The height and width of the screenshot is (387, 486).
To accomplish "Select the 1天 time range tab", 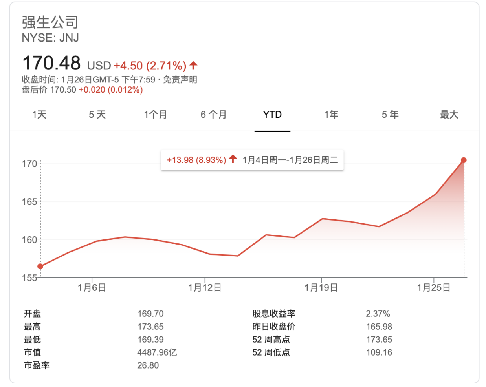I will point(39,115).
